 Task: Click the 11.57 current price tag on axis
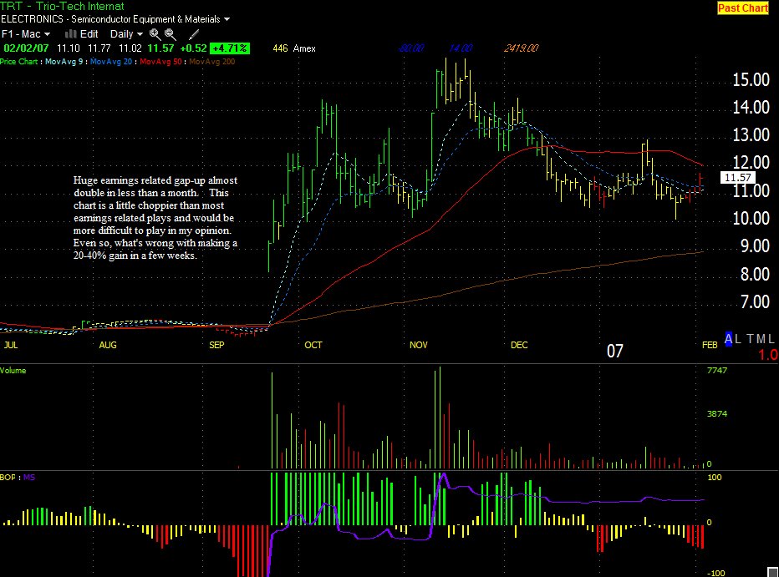point(737,178)
